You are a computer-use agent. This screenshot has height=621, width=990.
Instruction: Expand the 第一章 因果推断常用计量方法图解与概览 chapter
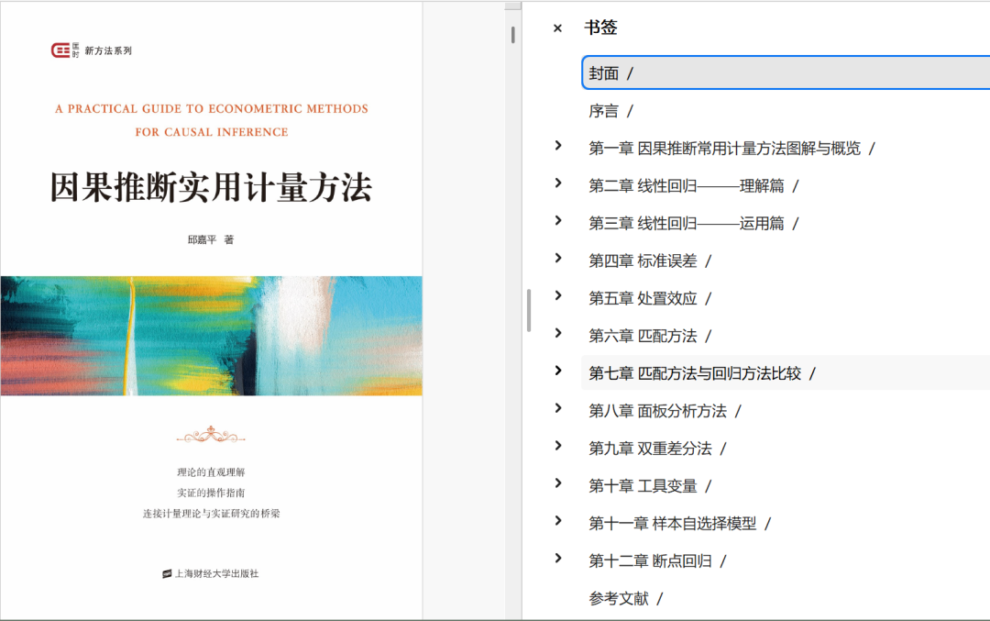click(x=557, y=146)
